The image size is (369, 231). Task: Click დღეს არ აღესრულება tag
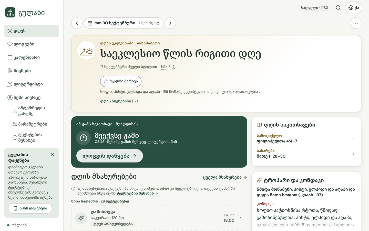113,224
